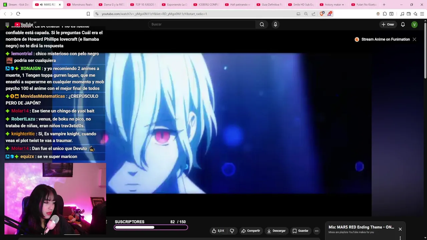Submit search with the magnifier button
Viewport: 427px width, 240px height.
(262, 24)
